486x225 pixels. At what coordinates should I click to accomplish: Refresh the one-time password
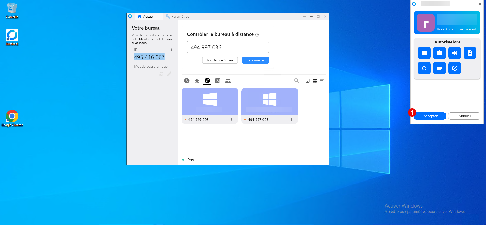[x=161, y=74]
